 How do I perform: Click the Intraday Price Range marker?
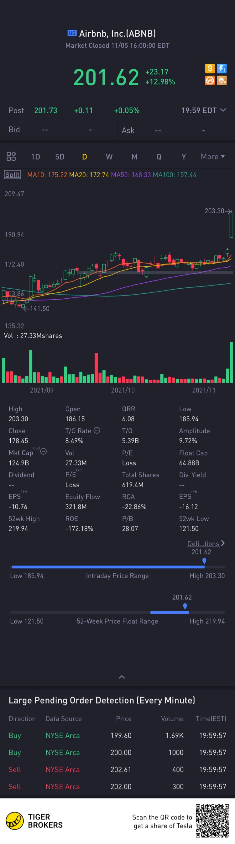(x=204, y=561)
